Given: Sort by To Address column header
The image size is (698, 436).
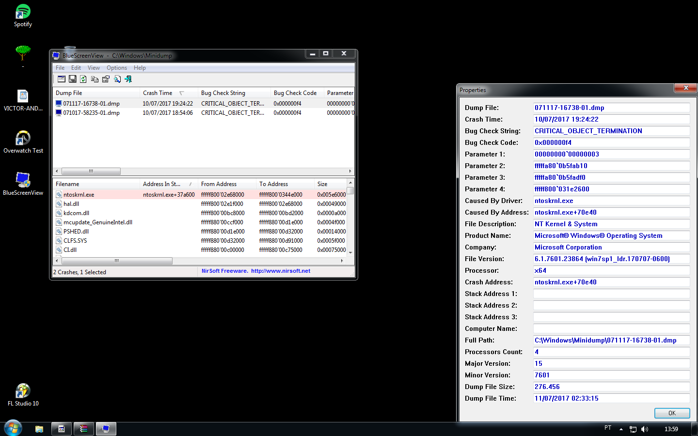Looking at the screenshot, I should pyautogui.click(x=285, y=184).
